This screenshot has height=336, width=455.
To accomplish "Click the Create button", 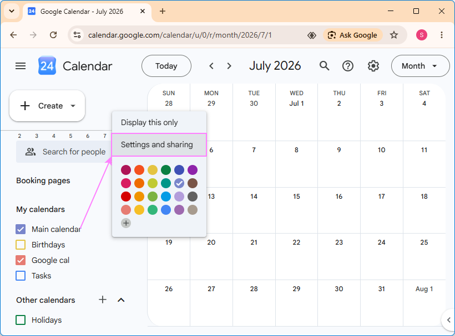I will 47,106.
